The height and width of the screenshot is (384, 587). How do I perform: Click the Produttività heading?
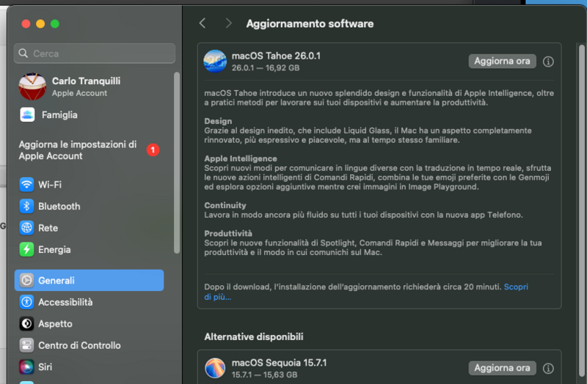(228, 233)
